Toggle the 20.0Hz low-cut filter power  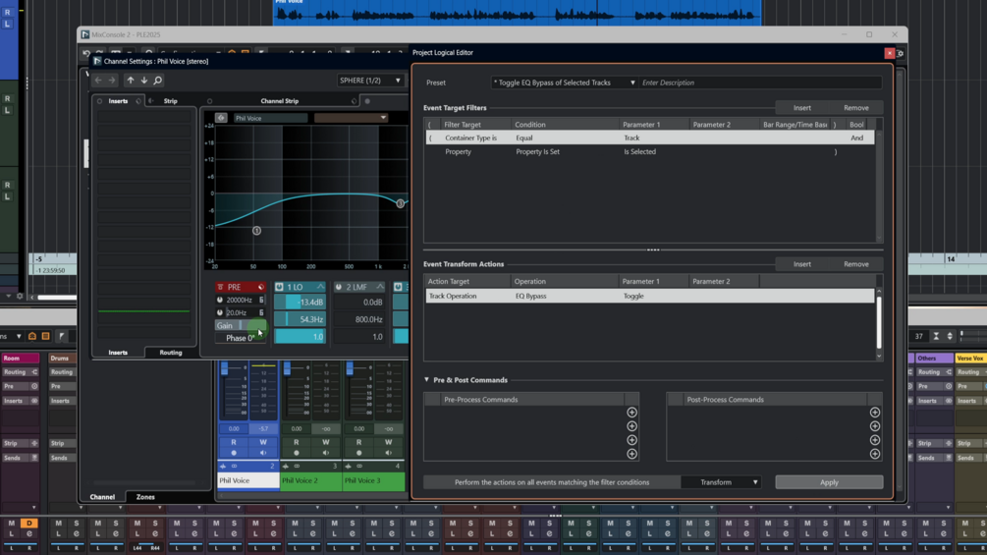(220, 312)
